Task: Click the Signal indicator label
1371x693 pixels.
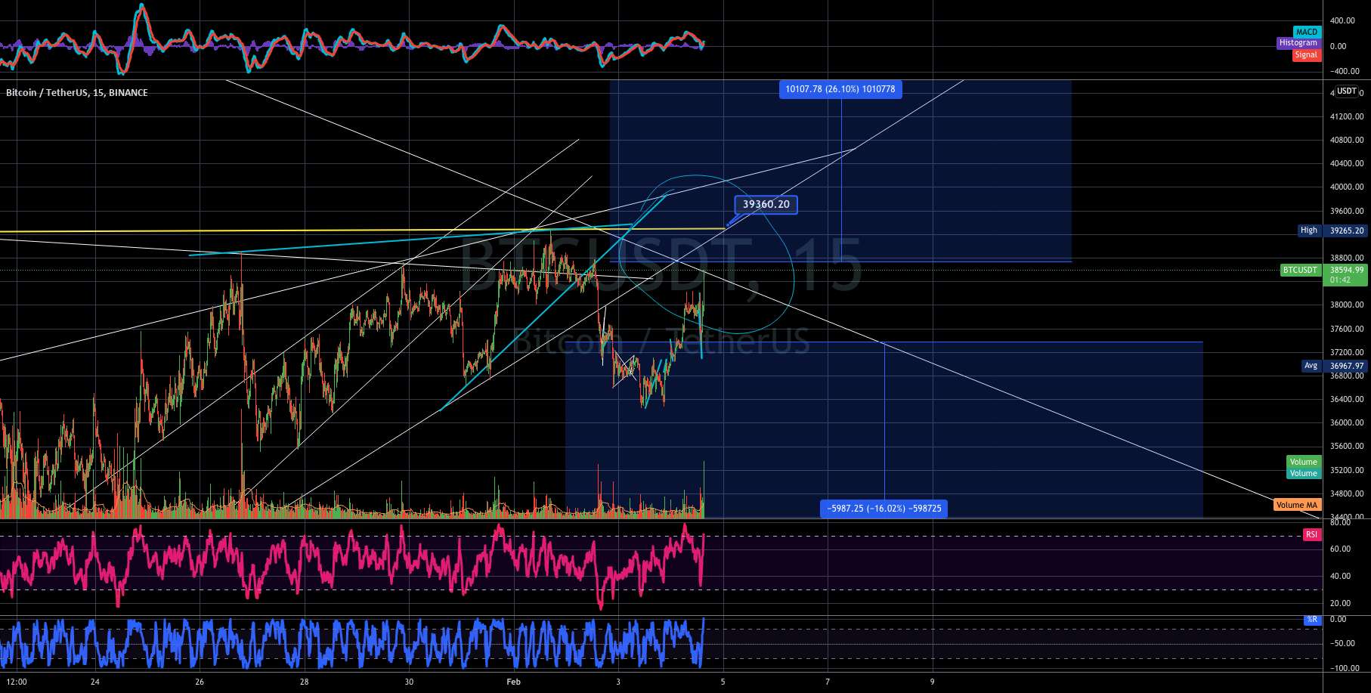Action: 1306,54
